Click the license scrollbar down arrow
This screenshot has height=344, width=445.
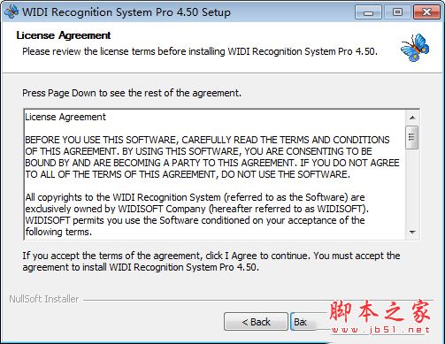pyautogui.click(x=412, y=233)
